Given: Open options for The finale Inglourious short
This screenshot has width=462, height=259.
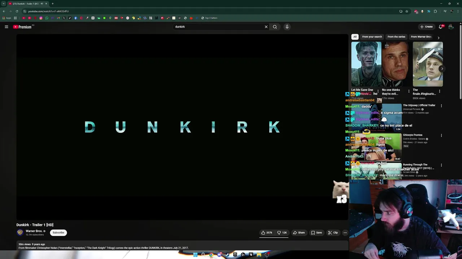Looking at the screenshot, I should 439,91.
